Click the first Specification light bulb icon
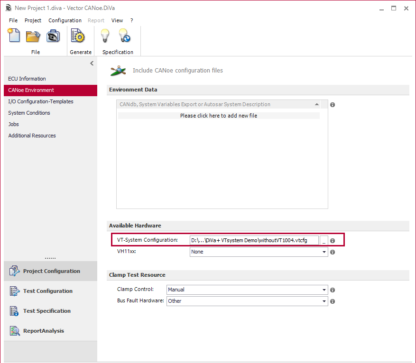 (x=105, y=36)
